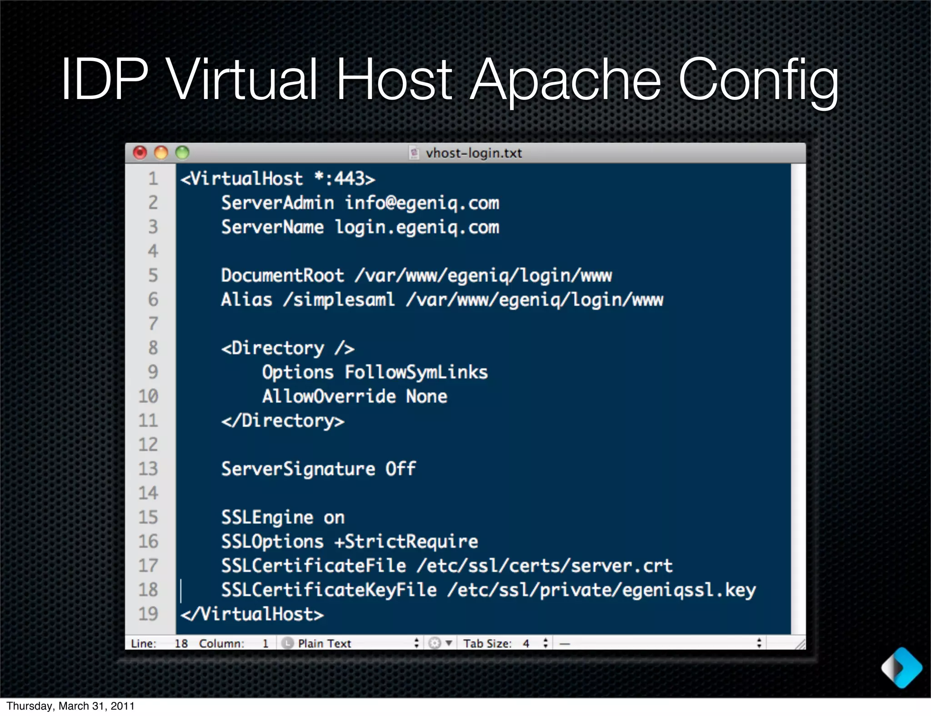This screenshot has width=931, height=716.
Task: Click 'ServerSignature Off' line
Action: click(x=318, y=469)
